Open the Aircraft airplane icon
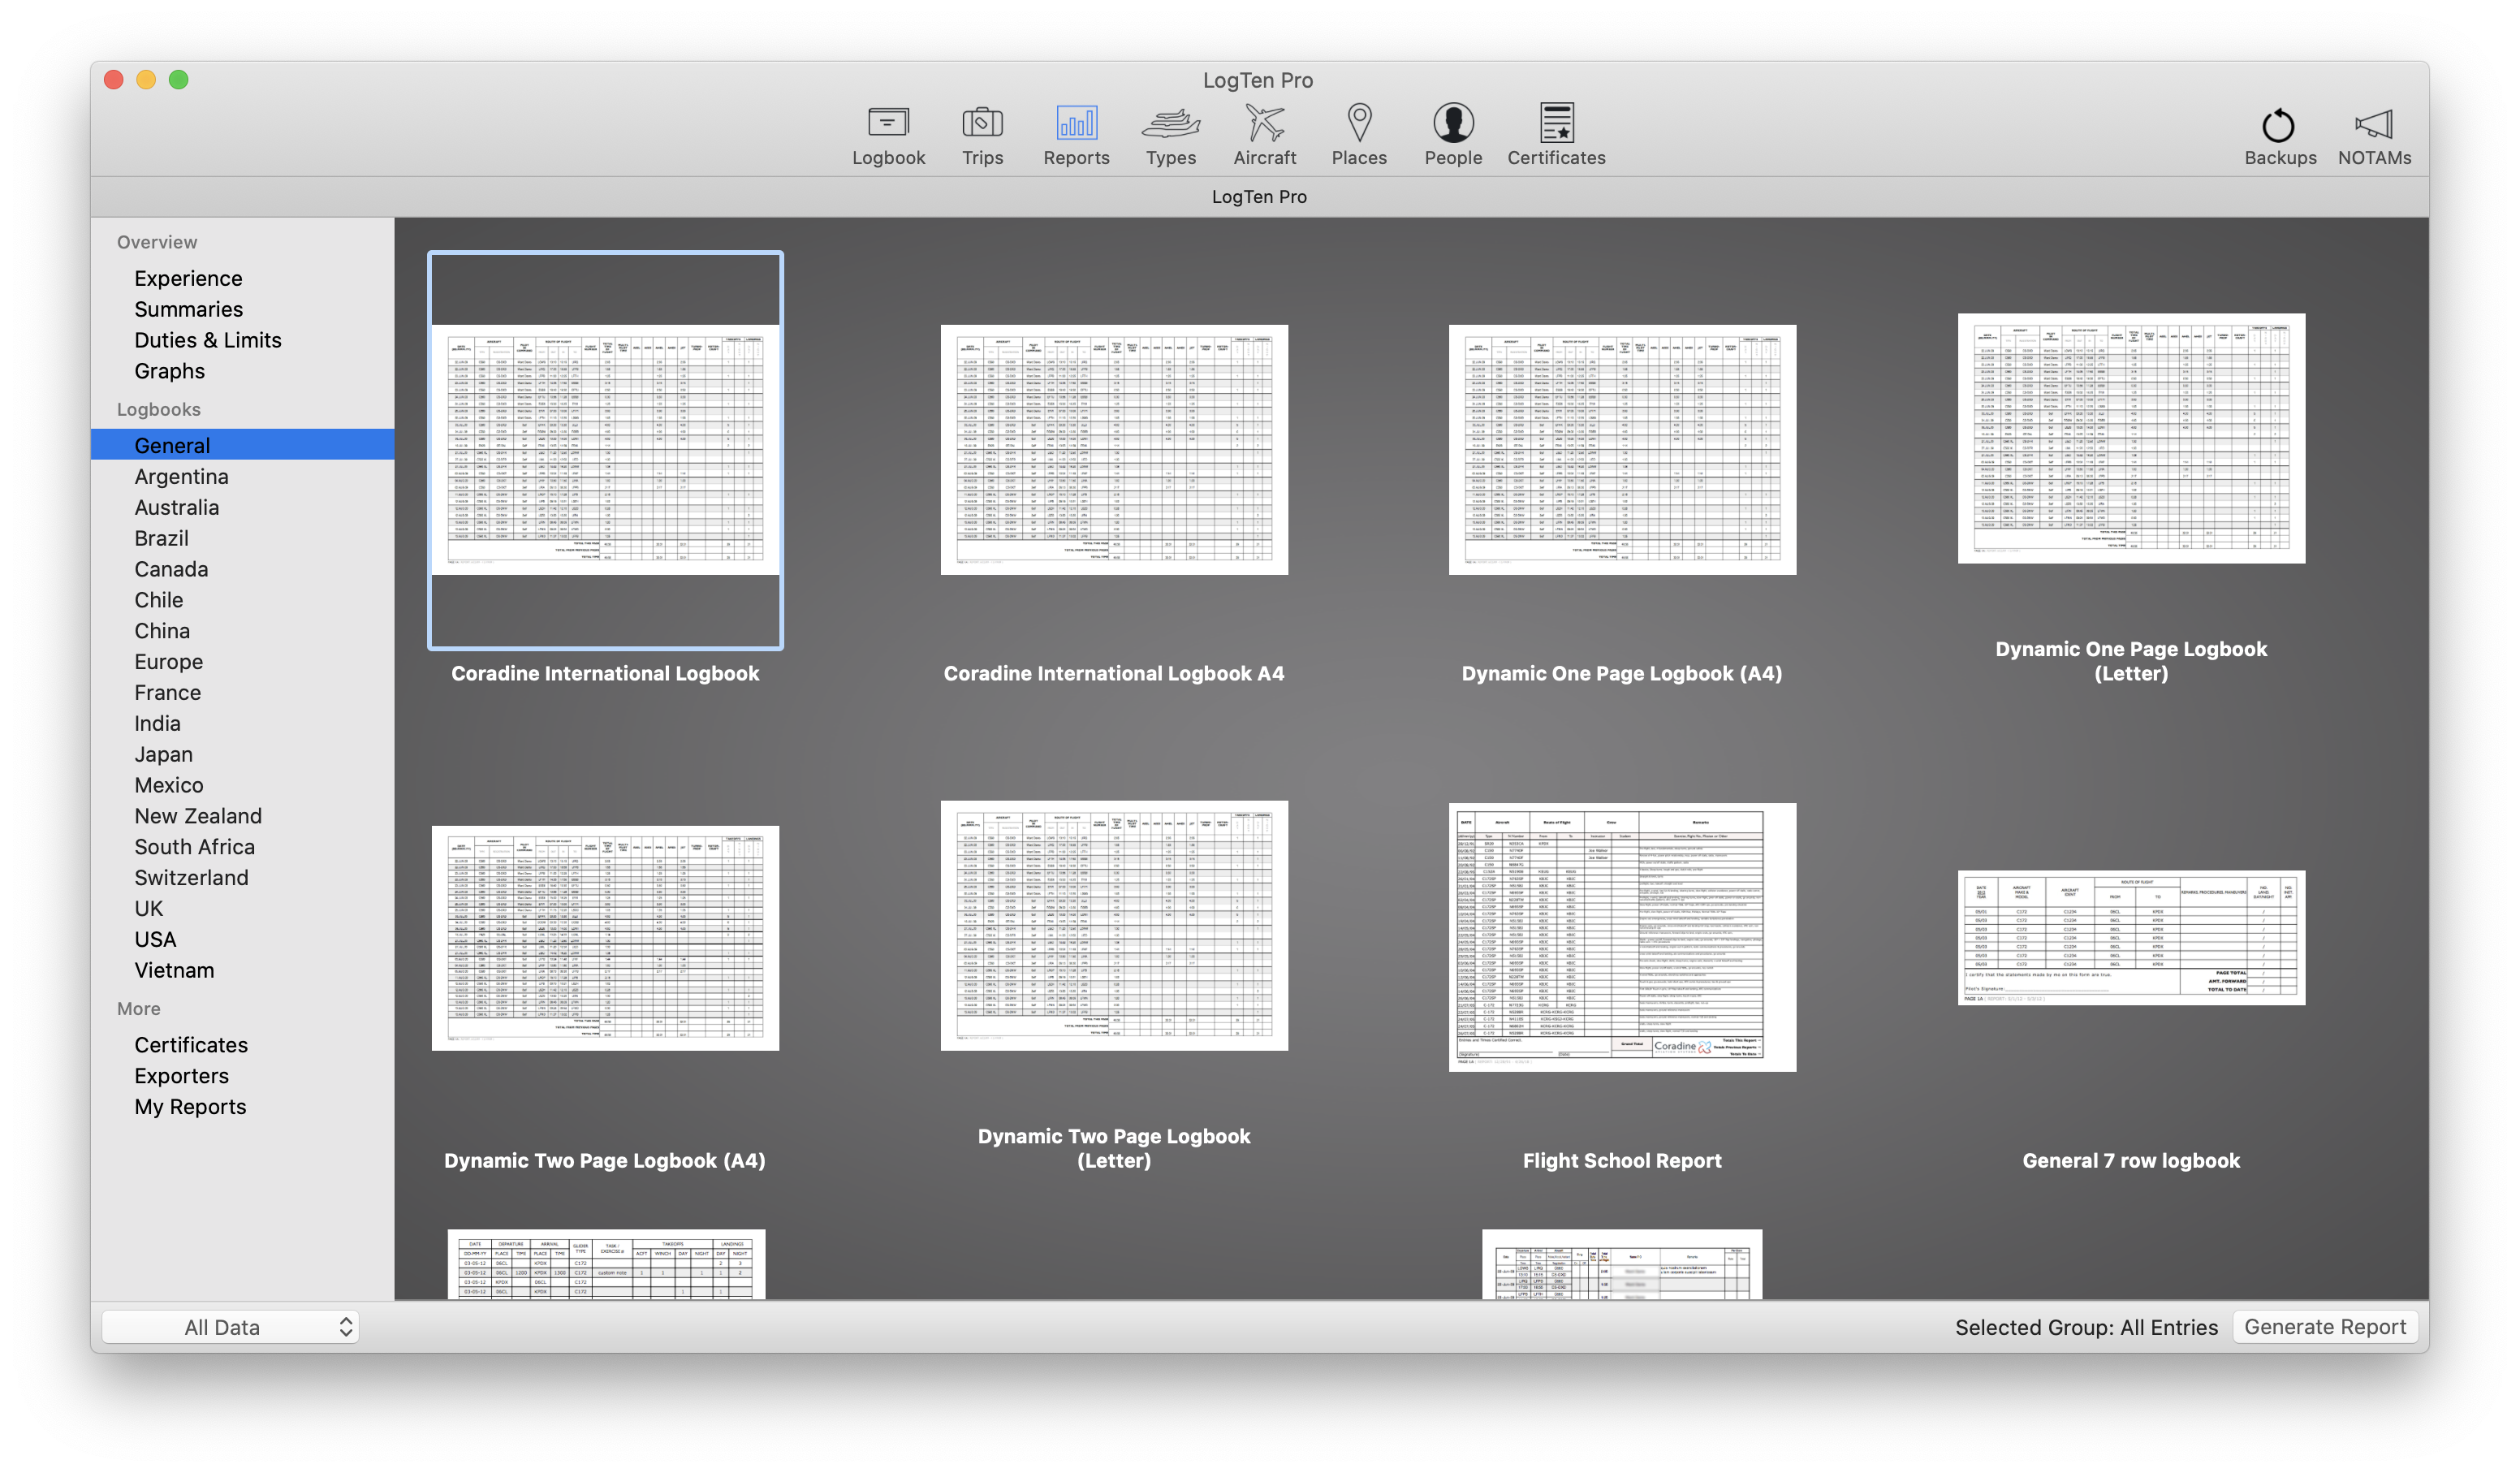Viewport: 2520px width, 1473px height. 1264,123
